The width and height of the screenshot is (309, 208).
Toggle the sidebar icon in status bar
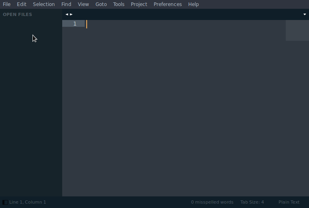(x=5, y=202)
